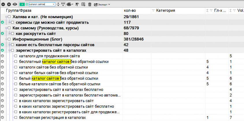Image resolution: width=244 pixels, height=121 pixels.
Task: Click gray status icon for "белые каталоги сайтов без обратной ссылки"
Action: (2, 84)
